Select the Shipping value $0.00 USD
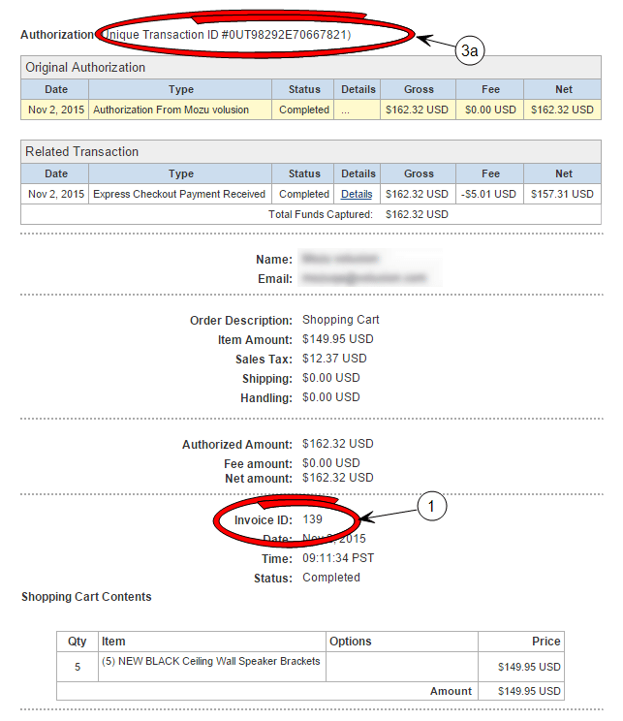This screenshot has width=623, height=721. (331, 378)
